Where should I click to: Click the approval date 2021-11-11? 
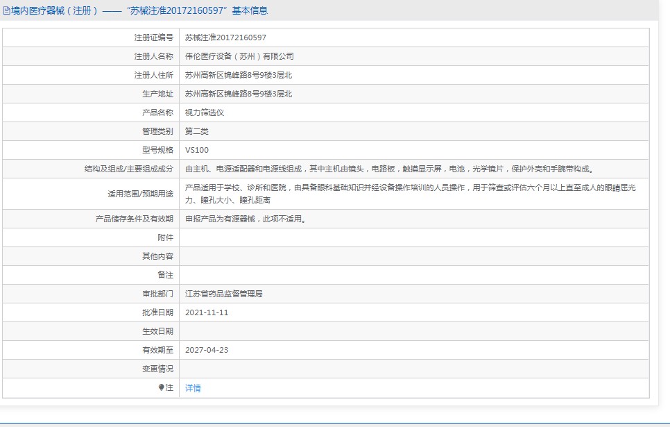coord(207,312)
